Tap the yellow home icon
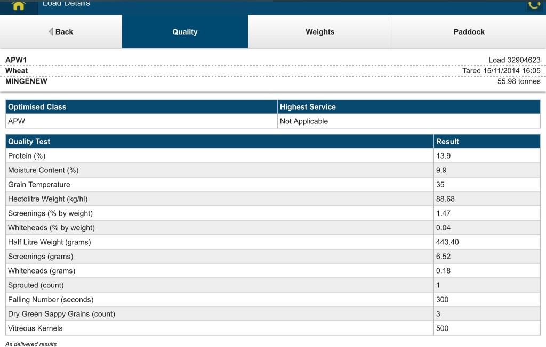Image resolution: width=546 pixels, height=347 pixels. click(x=19, y=5)
